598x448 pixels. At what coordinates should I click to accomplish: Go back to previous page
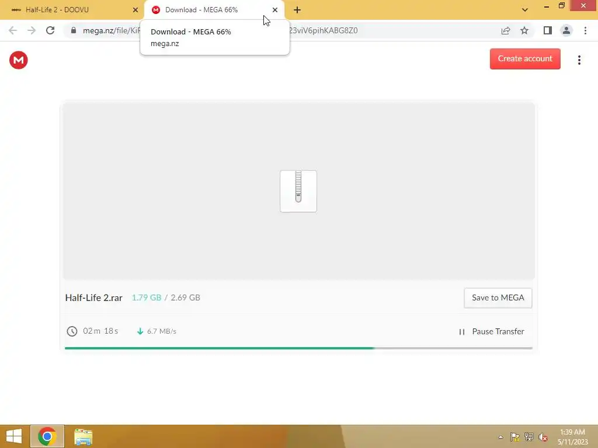tap(13, 30)
